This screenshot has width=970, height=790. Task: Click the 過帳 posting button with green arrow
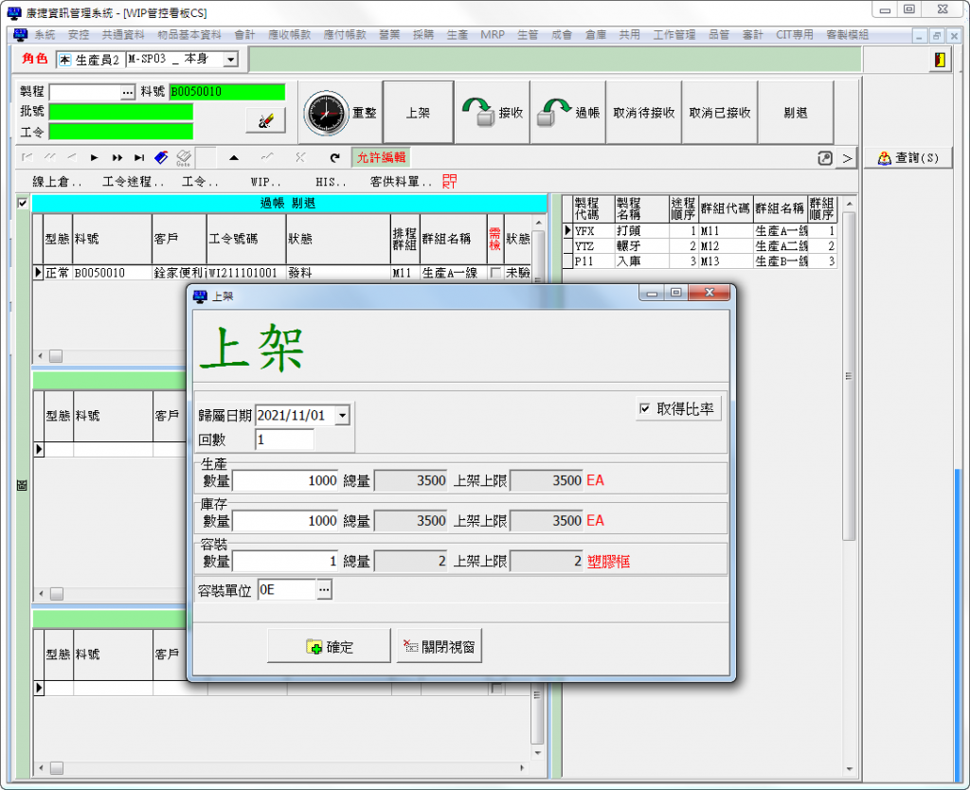[x=568, y=113]
